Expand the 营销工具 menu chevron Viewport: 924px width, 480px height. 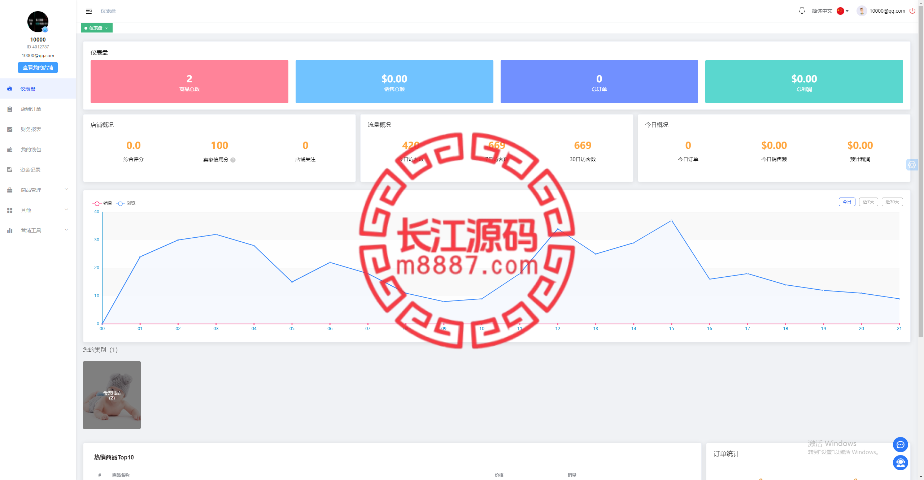(66, 230)
